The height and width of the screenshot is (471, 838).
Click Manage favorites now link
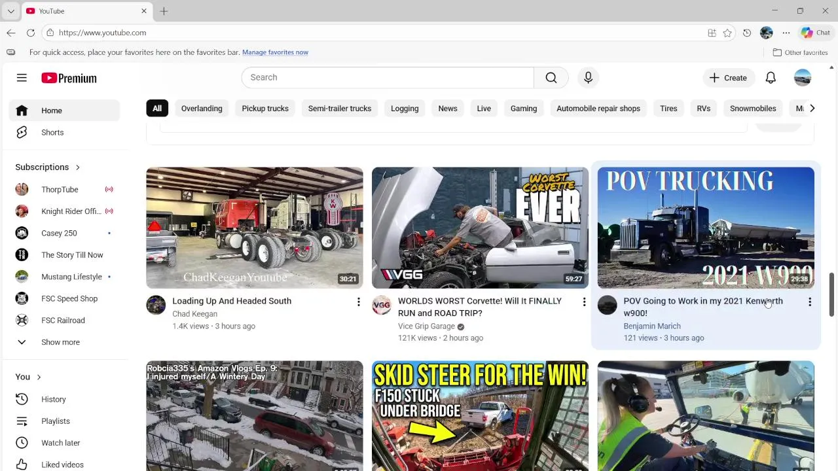pos(275,52)
